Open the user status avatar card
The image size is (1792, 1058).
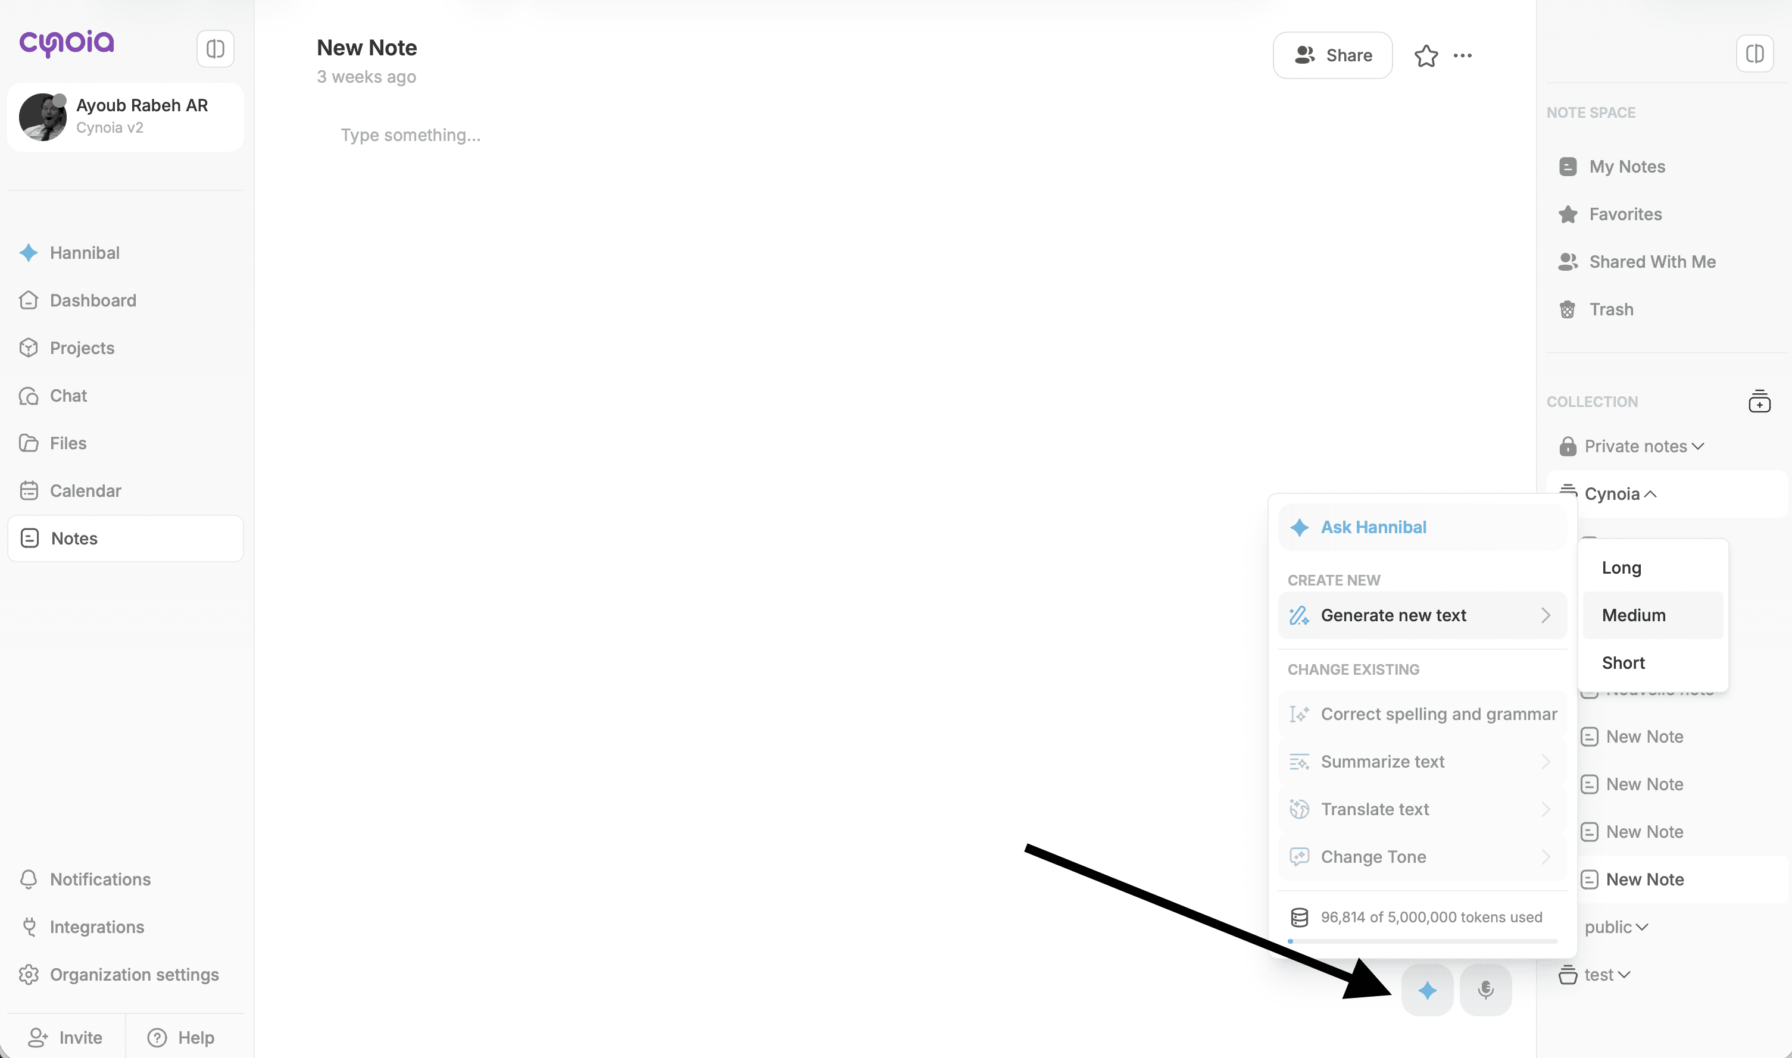[x=126, y=117]
